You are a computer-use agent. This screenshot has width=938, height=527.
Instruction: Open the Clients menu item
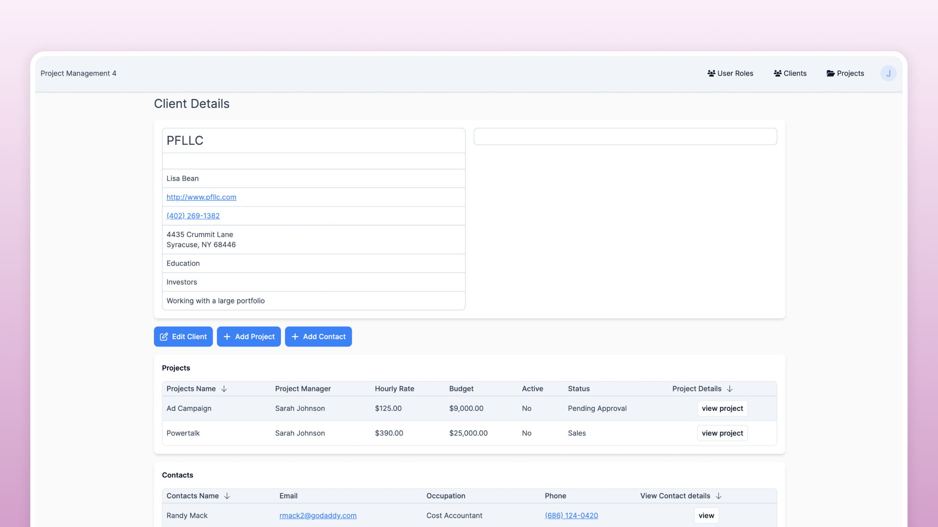pyautogui.click(x=795, y=73)
